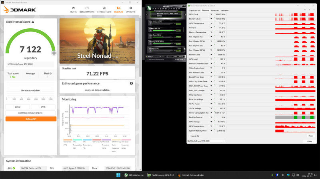Click GPU-Z title bar chip icon

(189, 6)
